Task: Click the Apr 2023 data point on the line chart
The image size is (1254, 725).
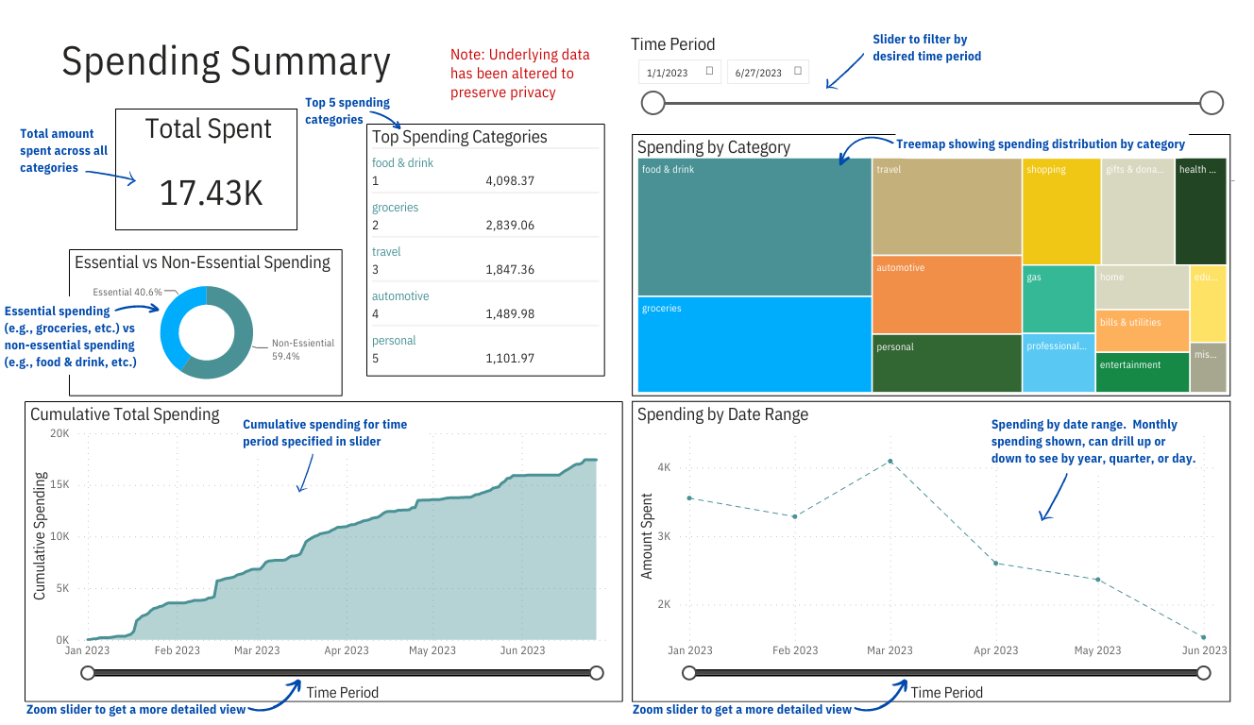Action: [x=995, y=563]
